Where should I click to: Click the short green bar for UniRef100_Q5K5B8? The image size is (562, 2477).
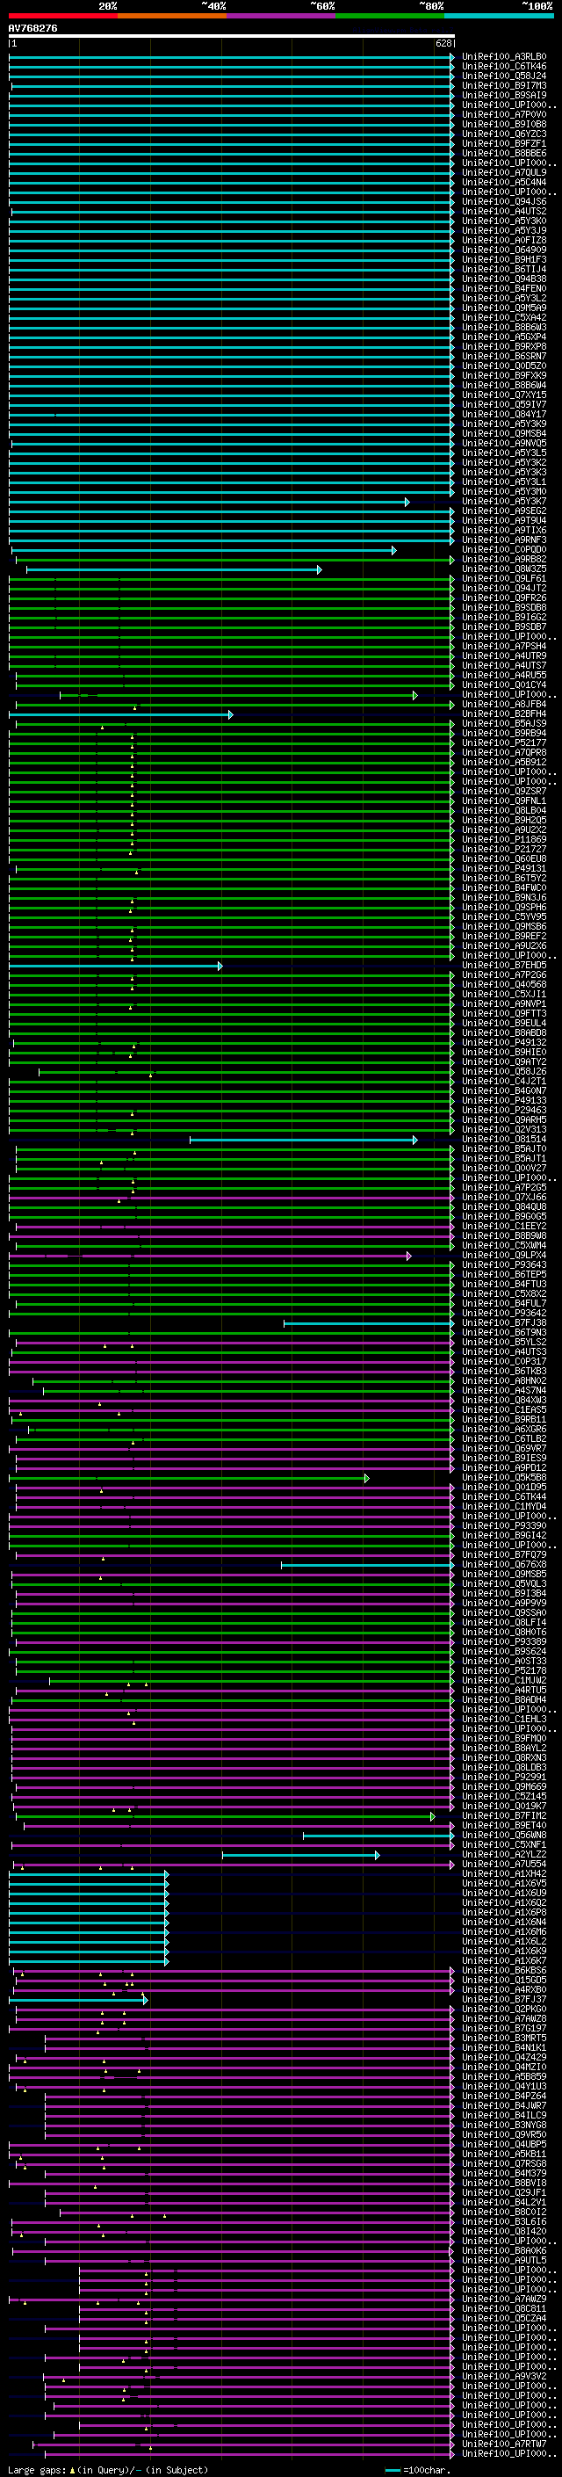190,1478
